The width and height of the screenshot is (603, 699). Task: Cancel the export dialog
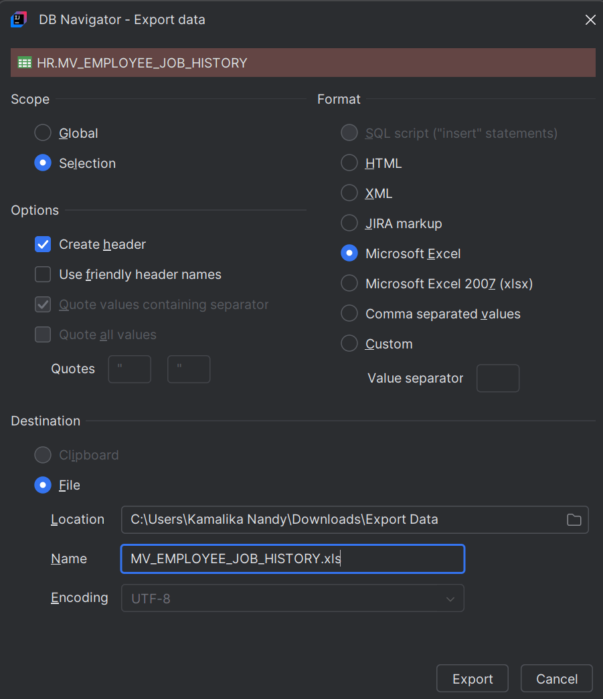556,678
